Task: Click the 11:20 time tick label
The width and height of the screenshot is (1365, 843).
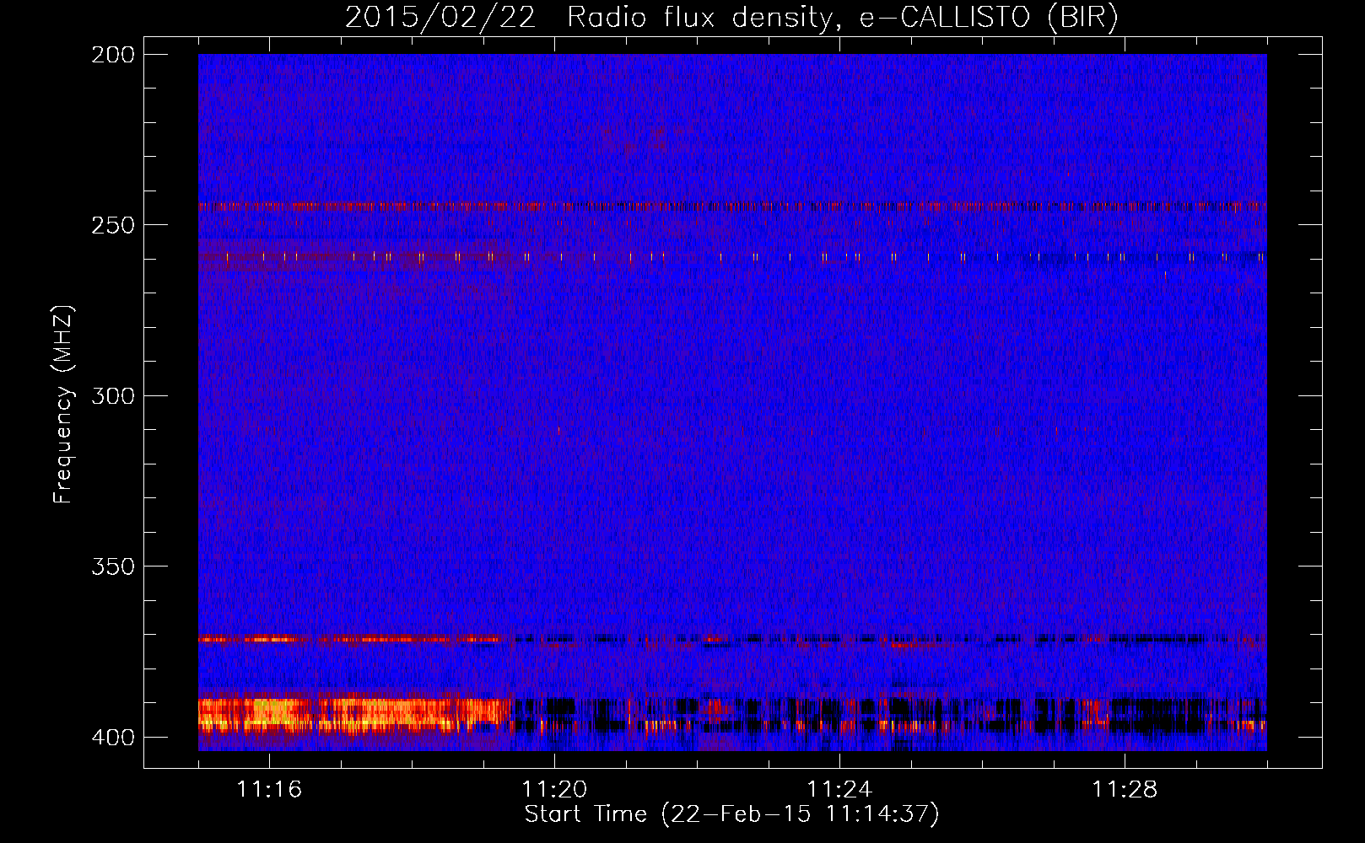Action: [x=554, y=789]
